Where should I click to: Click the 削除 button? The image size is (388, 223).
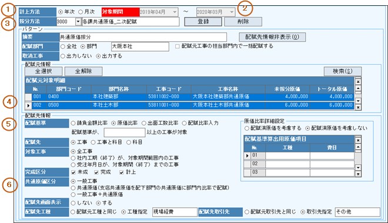coord(243,22)
